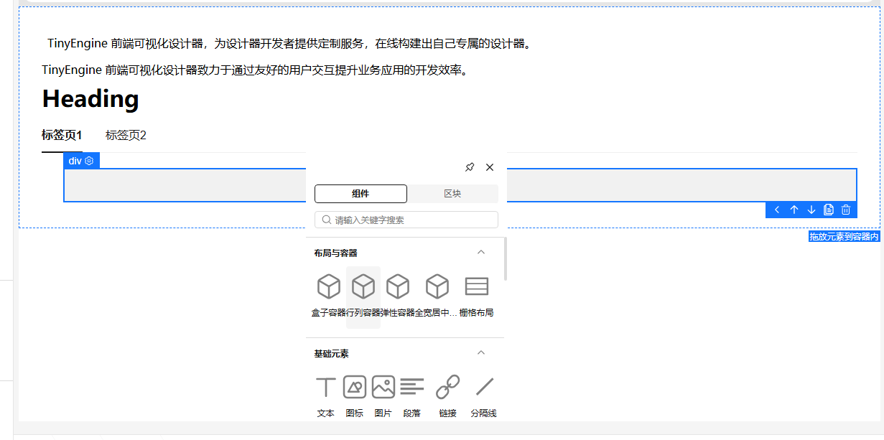Select the 分隔线 (Divider) element icon

coord(483,387)
